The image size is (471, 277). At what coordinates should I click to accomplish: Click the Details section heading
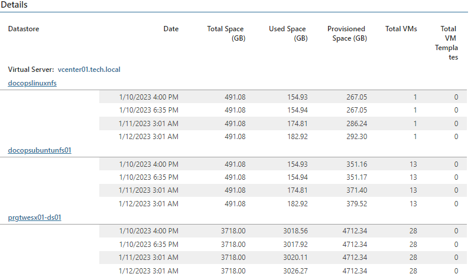[14, 5]
